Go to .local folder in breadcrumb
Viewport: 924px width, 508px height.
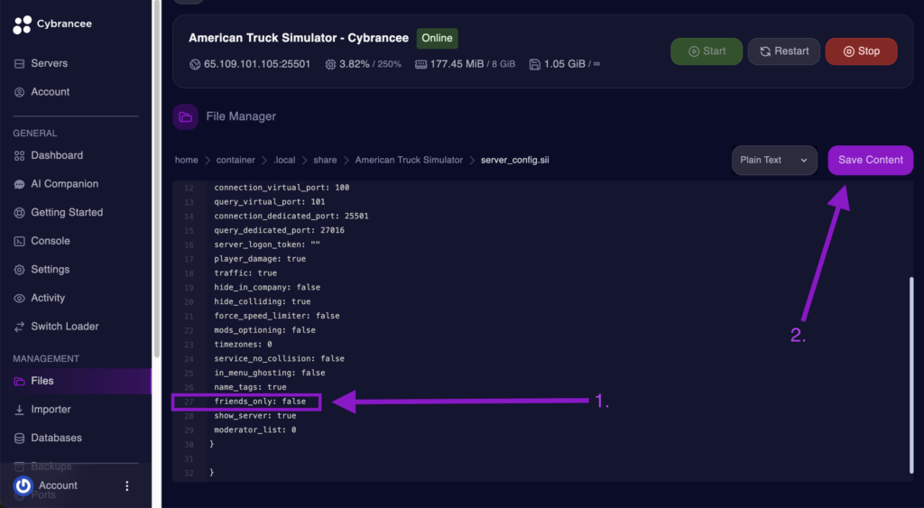284,160
